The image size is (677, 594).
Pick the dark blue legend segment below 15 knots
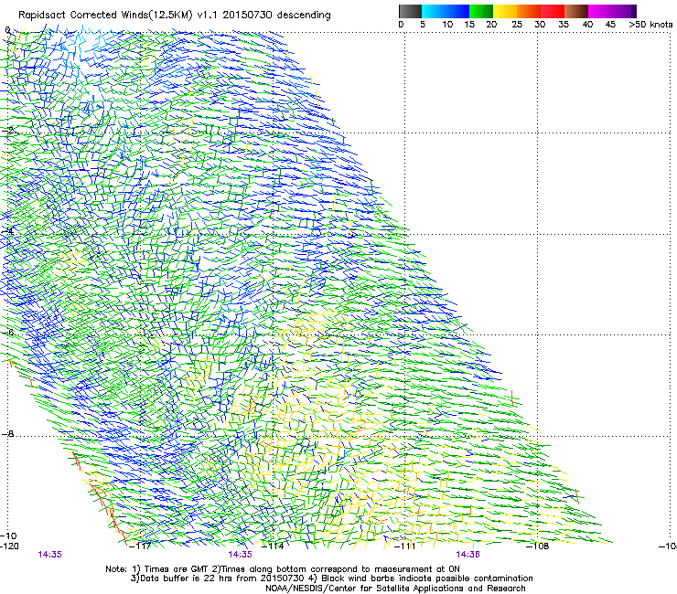click(x=457, y=11)
